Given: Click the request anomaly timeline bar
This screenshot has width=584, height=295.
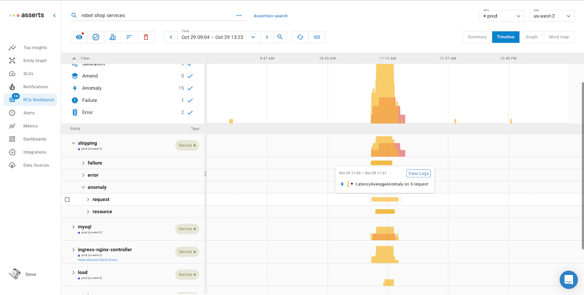Looking at the screenshot, I should pyautogui.click(x=385, y=199).
